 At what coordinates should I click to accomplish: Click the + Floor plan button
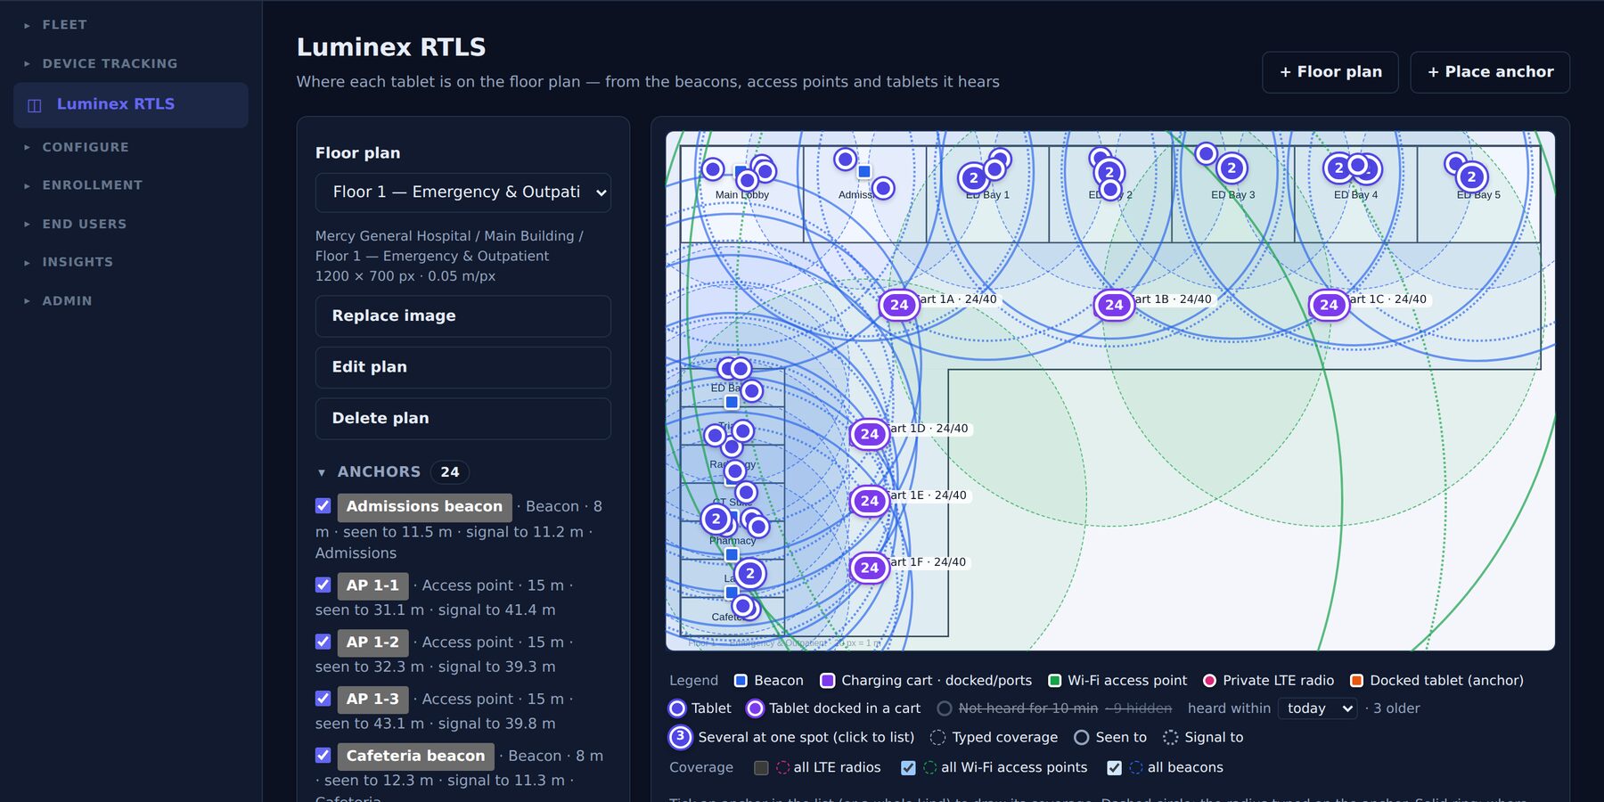point(1330,72)
